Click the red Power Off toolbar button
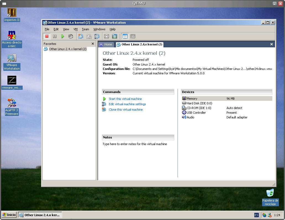The image size is (285, 220). (x=47, y=36)
